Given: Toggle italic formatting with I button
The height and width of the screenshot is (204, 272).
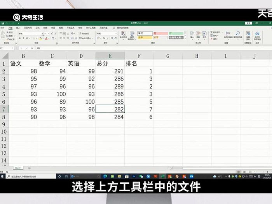Looking at the screenshot, I should coord(23,38).
